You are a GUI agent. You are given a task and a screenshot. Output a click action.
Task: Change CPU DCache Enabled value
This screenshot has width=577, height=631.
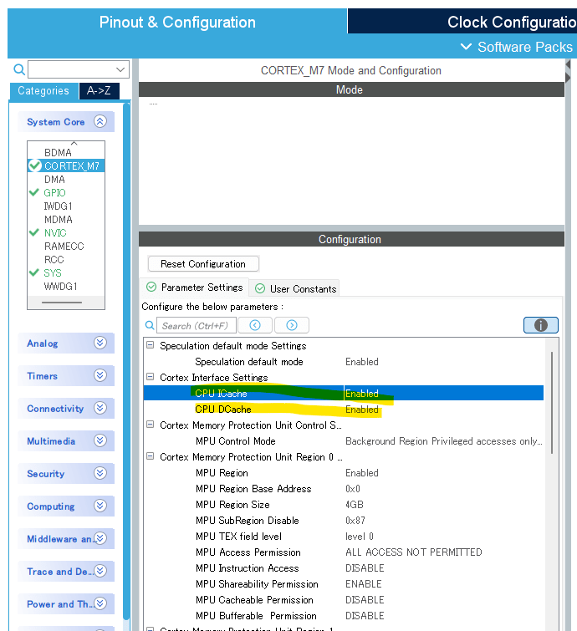pyautogui.click(x=362, y=410)
